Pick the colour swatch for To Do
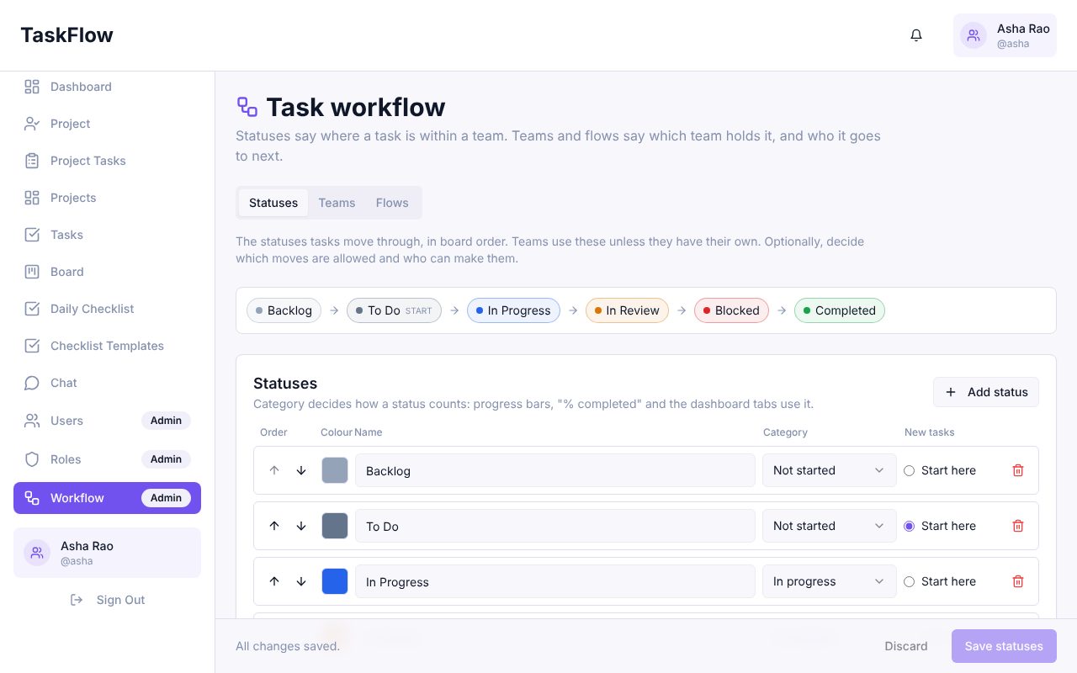This screenshot has height=673, width=1077. tap(335, 526)
